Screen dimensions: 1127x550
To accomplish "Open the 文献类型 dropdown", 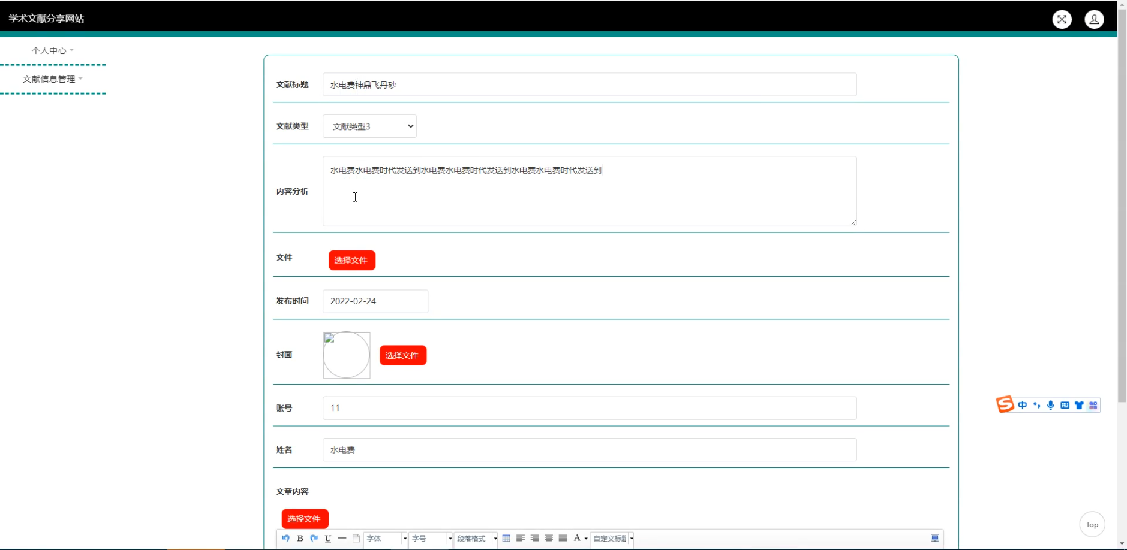I will tap(369, 126).
